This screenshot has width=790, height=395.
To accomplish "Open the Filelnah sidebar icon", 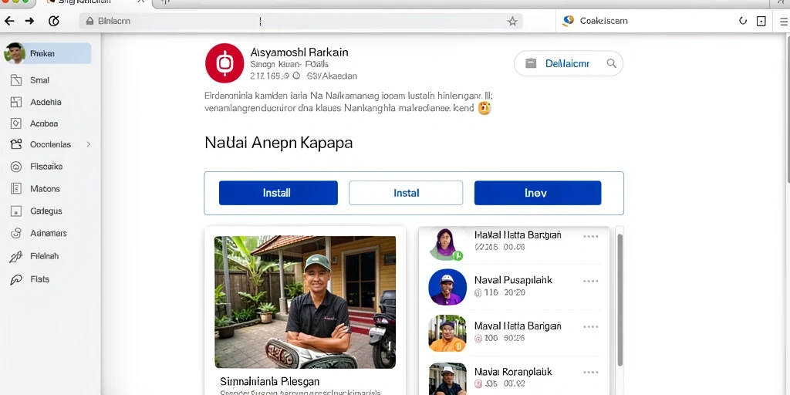I will (x=16, y=256).
